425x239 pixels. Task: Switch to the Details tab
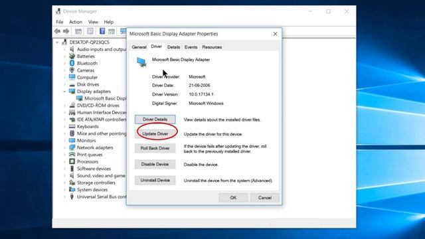(x=173, y=47)
